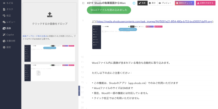The height and width of the screenshot is (109, 218).
Task: Click the article title #219 Shodo
Action: pyautogui.click(x=106, y=3)
